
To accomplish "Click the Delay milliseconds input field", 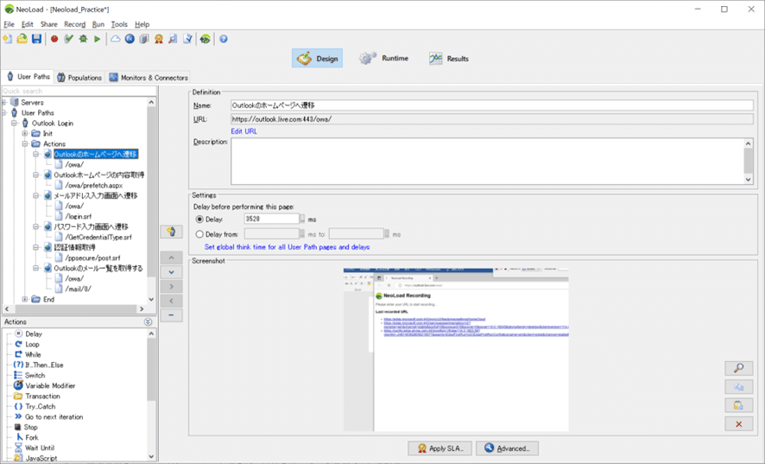I will point(271,219).
